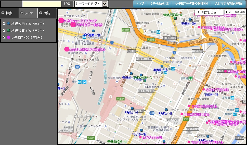Click the 中央(都)5-7 green square marker
Viewport: 247px width, 145px height.
[x=145, y=81]
